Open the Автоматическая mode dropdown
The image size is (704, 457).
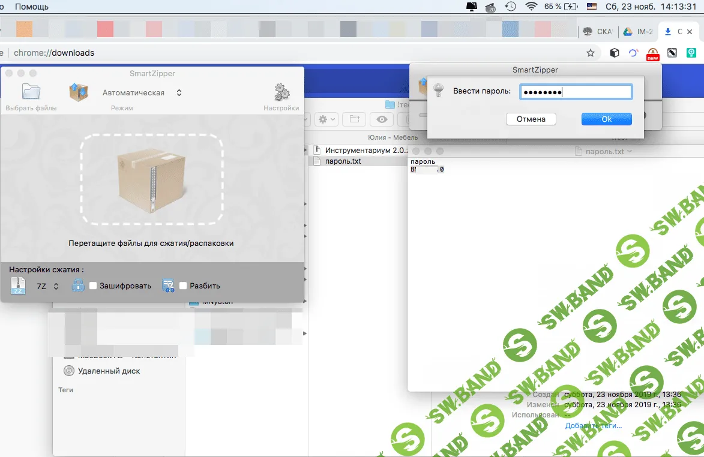coord(142,92)
